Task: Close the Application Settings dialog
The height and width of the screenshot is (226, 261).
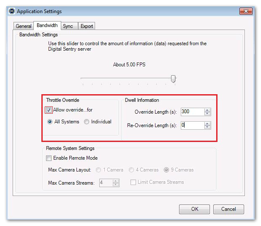Action: click(246, 11)
